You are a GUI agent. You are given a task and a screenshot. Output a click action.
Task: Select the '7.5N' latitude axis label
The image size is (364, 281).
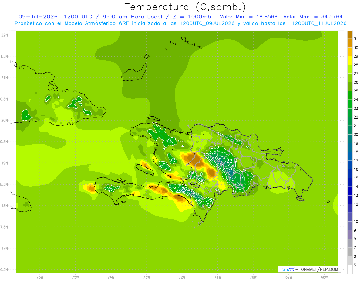[4, 227]
